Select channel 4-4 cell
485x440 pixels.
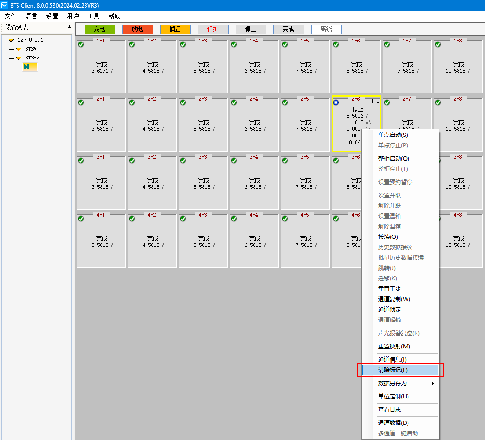[x=254, y=238]
